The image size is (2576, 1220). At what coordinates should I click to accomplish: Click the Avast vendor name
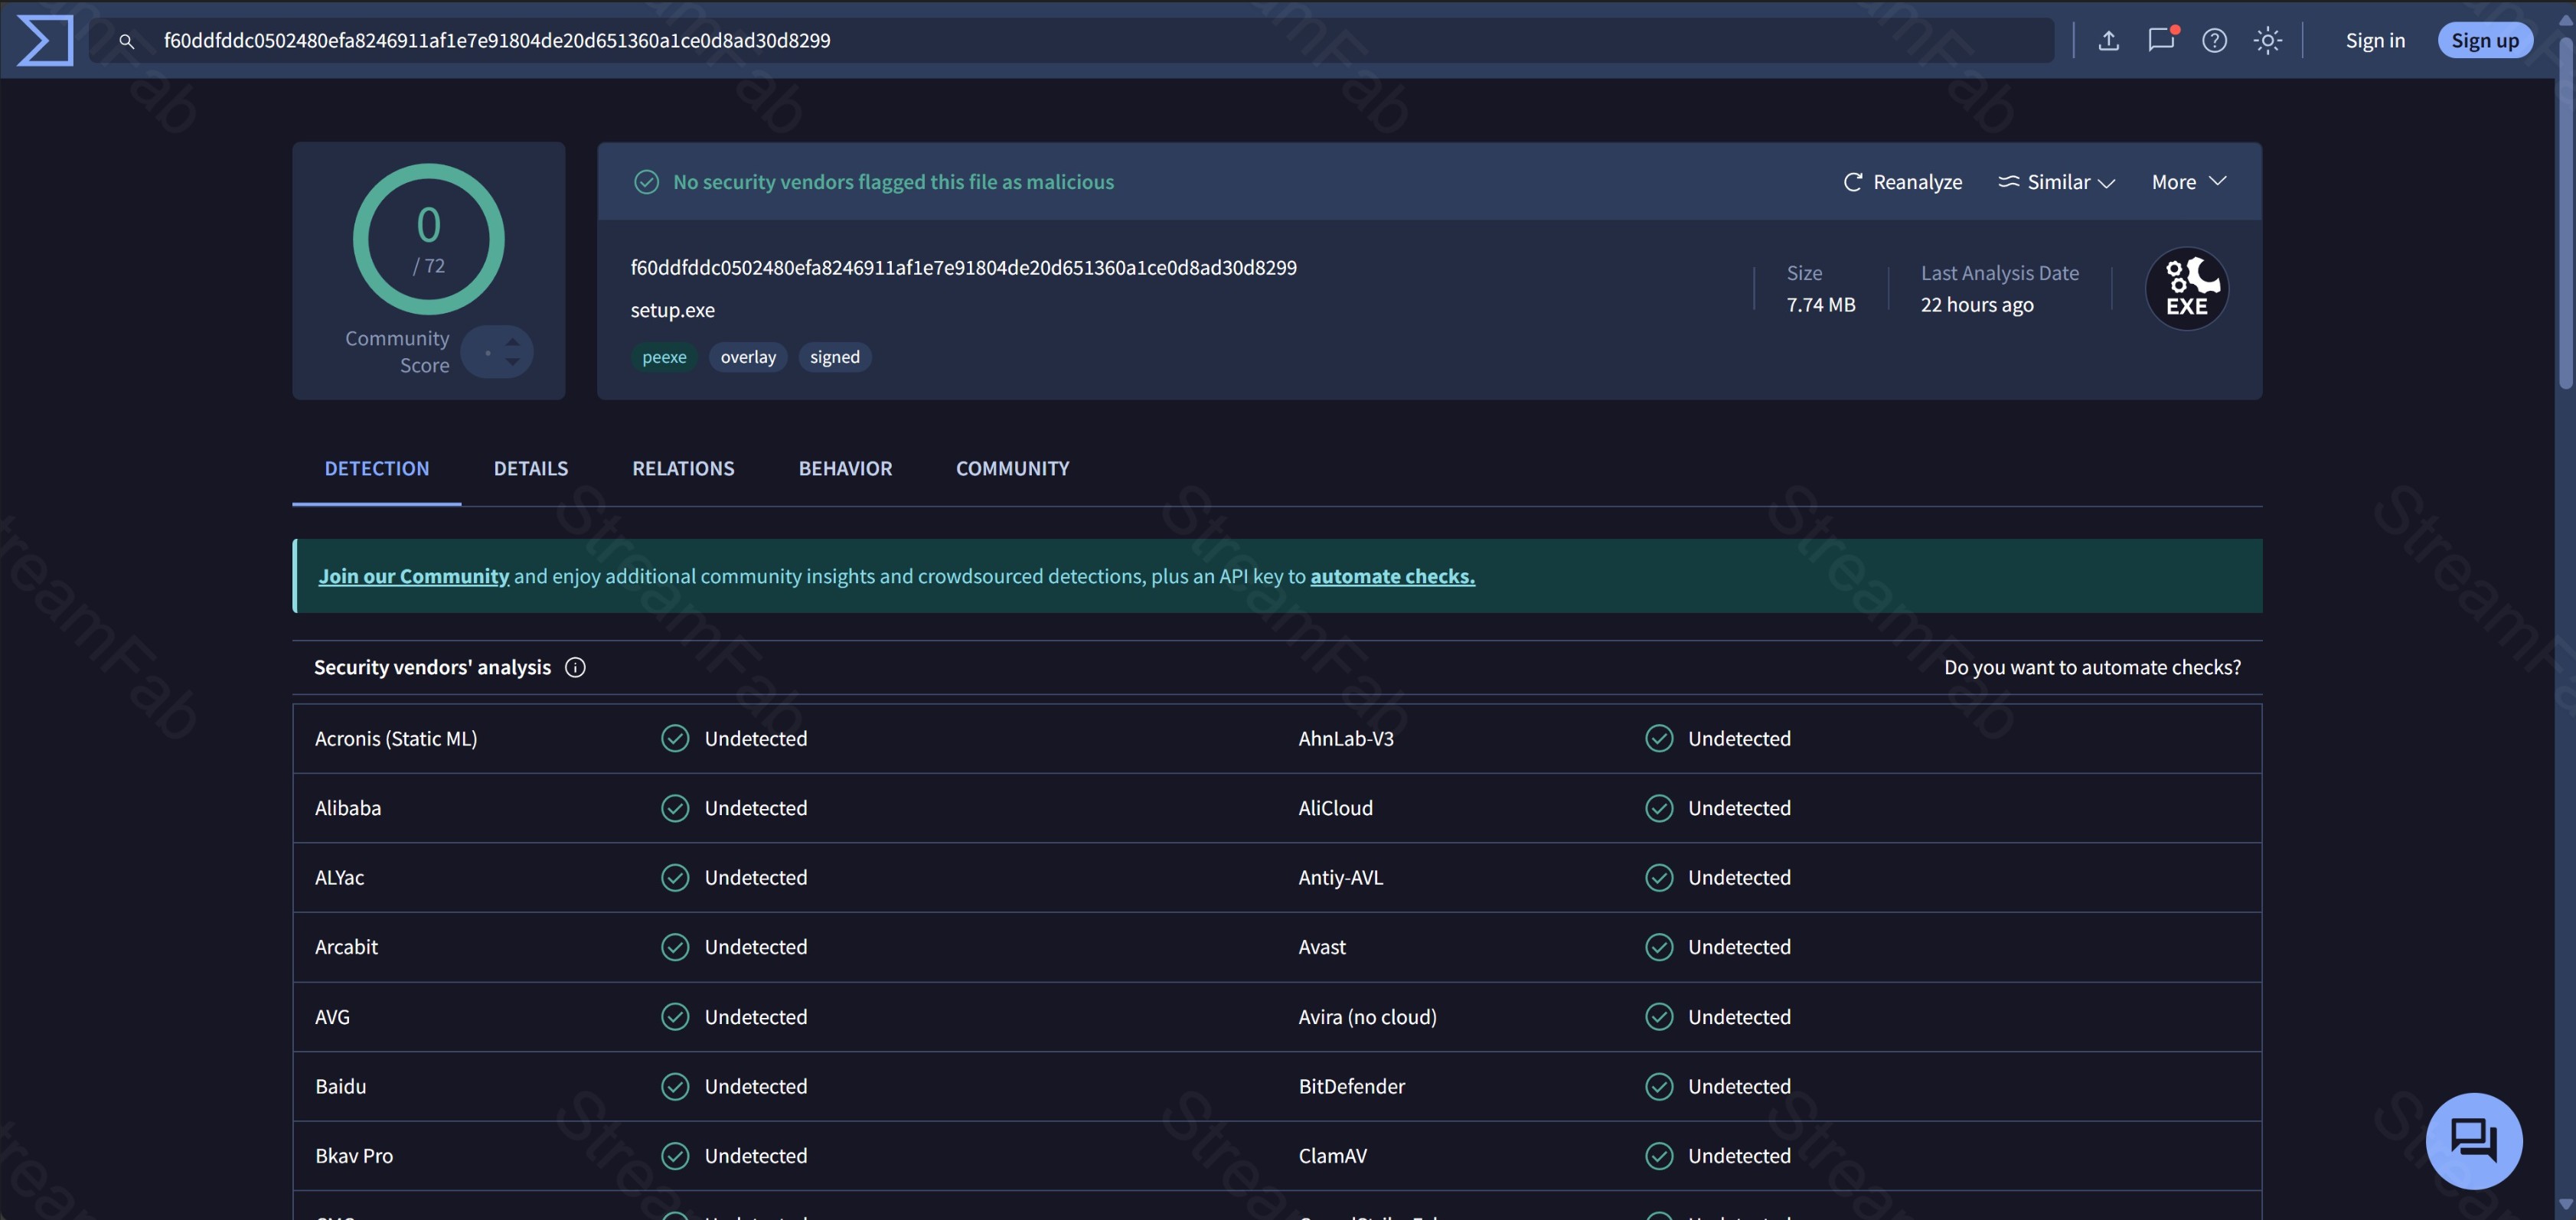click(1322, 947)
